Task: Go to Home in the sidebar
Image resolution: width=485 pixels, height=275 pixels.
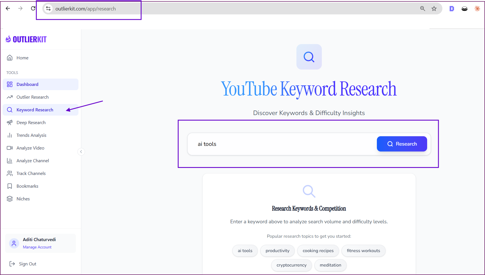Action: (22, 58)
